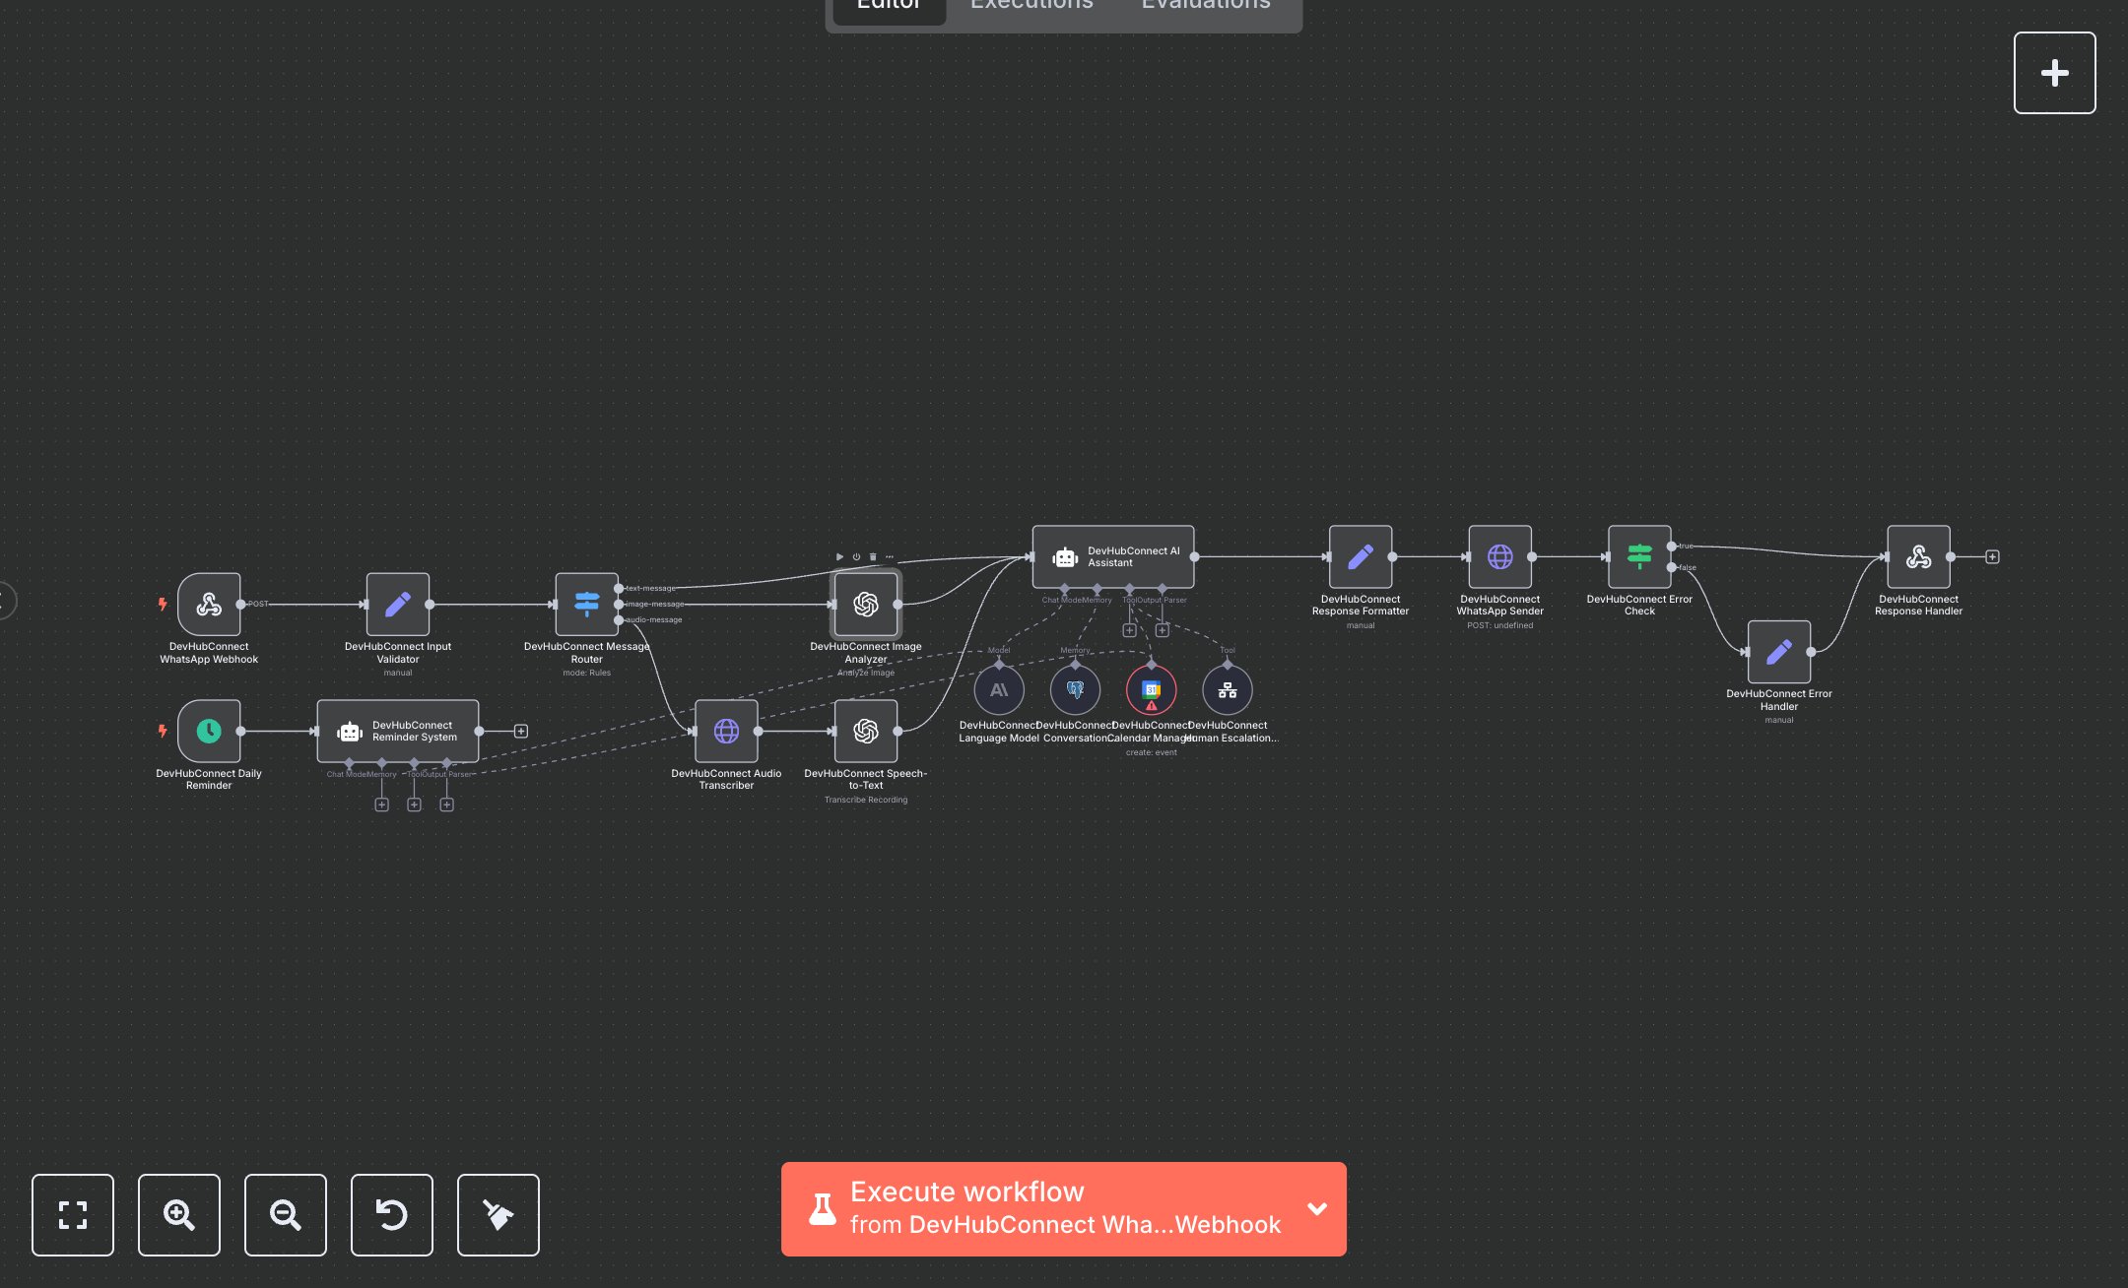Screen dimensions: 2128x1288
Task: Add a node after the Response Handler
Action: point(1992,557)
